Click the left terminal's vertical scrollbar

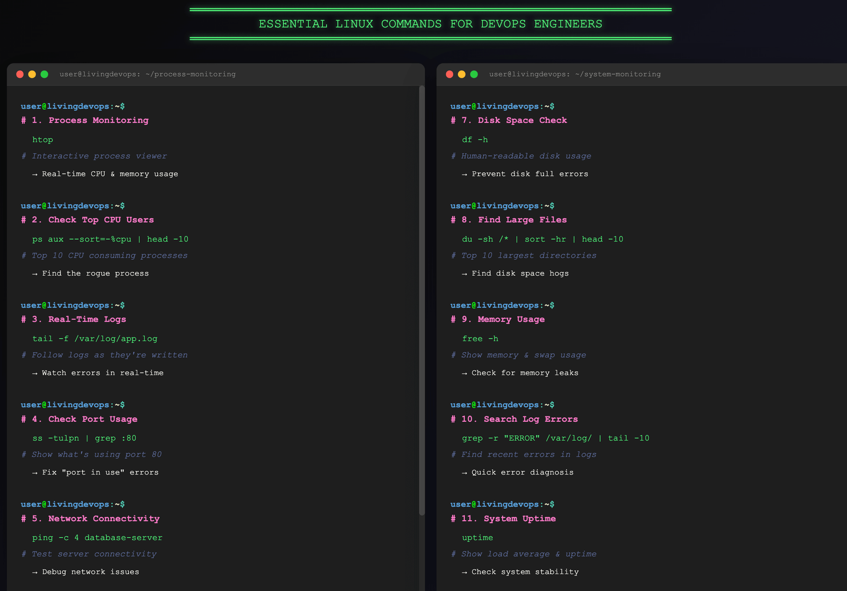click(x=422, y=301)
